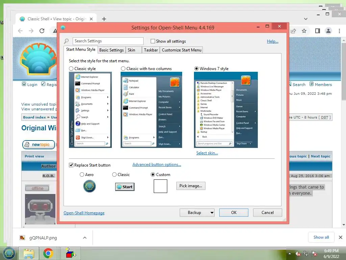Open Chrome three-dot menu
The image size is (346, 260).
[x=339, y=31]
